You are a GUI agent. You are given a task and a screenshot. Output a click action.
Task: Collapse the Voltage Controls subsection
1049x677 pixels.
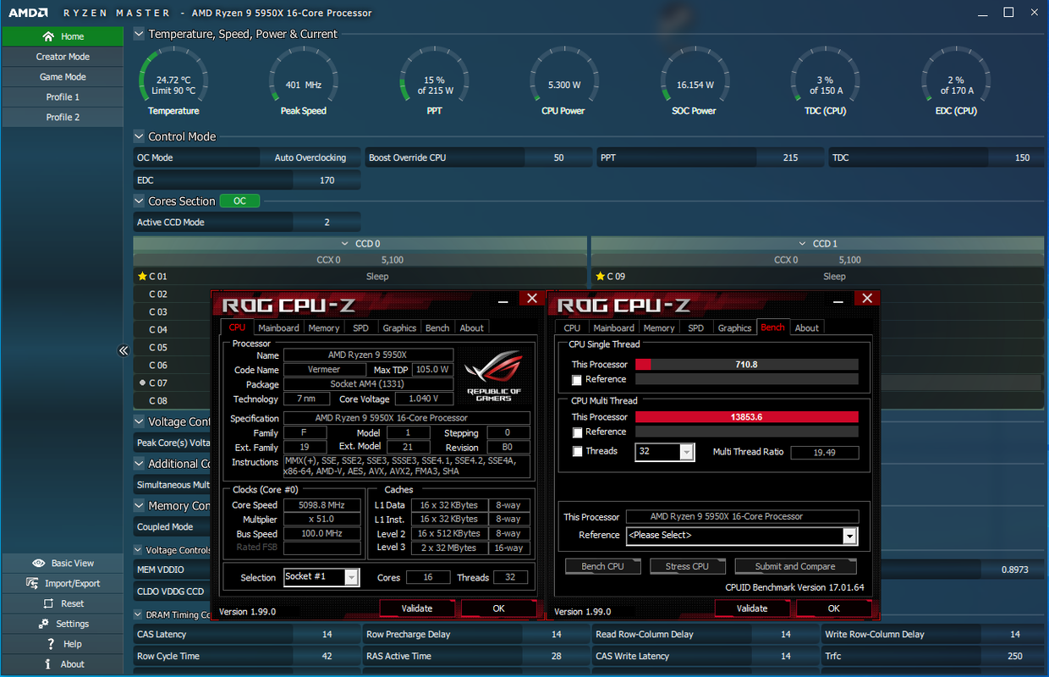point(139,550)
